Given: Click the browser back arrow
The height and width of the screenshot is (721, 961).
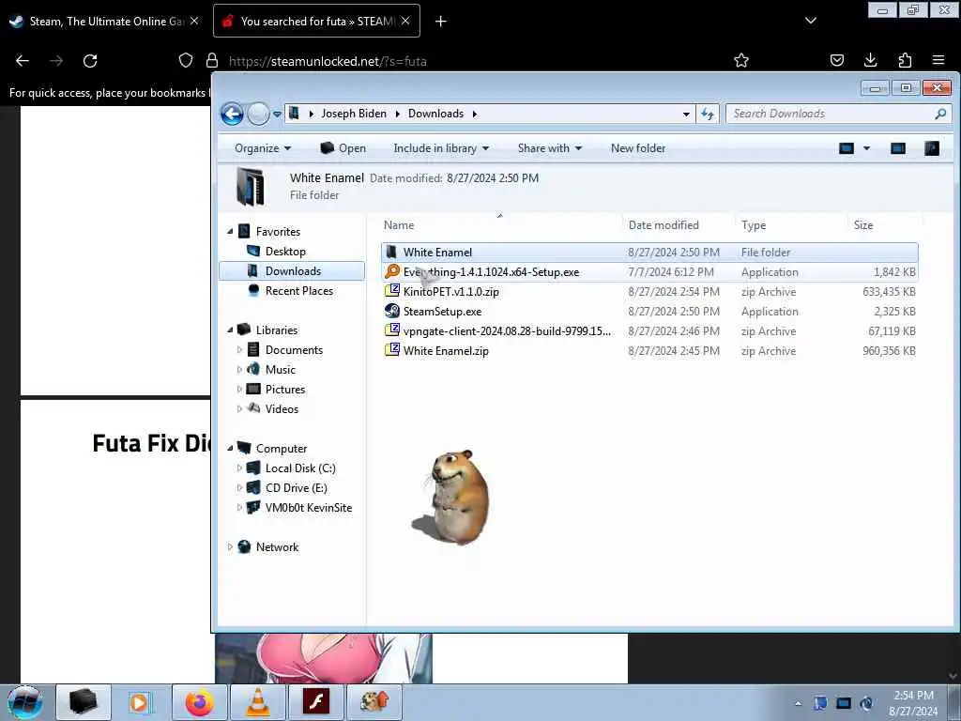Looking at the screenshot, I should pos(23,61).
